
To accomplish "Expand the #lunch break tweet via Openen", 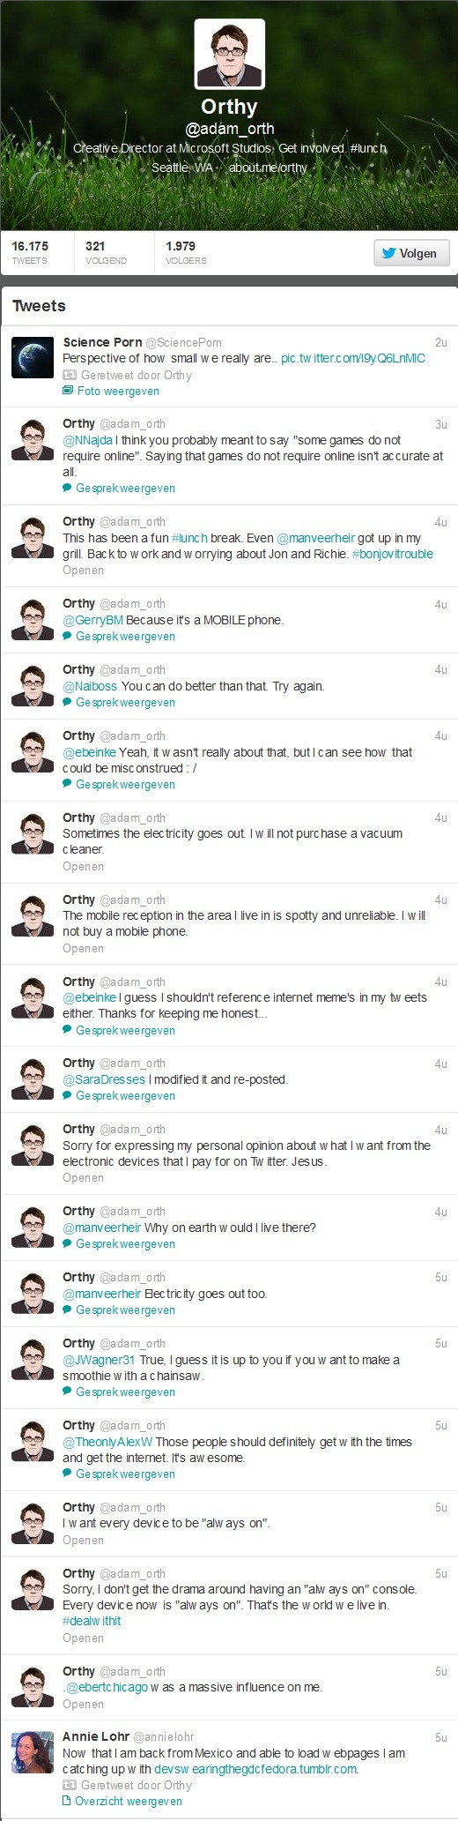I will (x=83, y=571).
